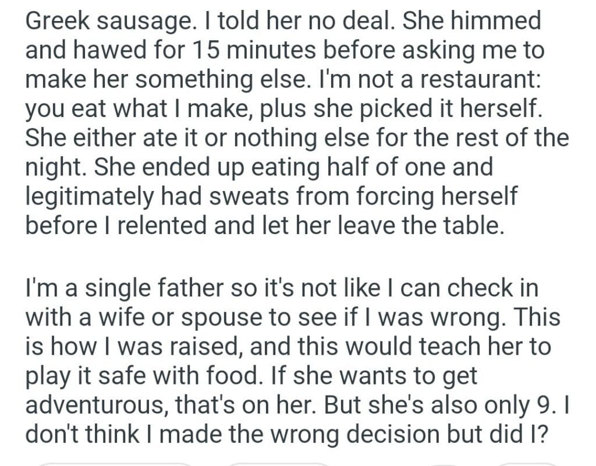Click the blank gap between the two paragraphs
596x466 pixels.
(x=291, y=256)
